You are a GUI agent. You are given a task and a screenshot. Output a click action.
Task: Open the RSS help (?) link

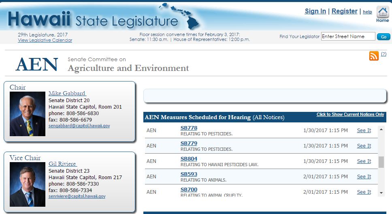[383, 54]
